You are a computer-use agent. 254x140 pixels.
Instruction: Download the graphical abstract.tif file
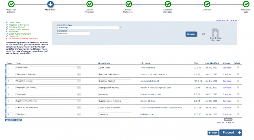227,81
